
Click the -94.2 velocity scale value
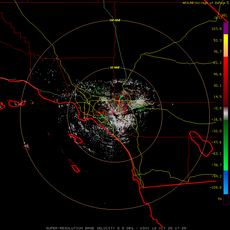[216, 176]
